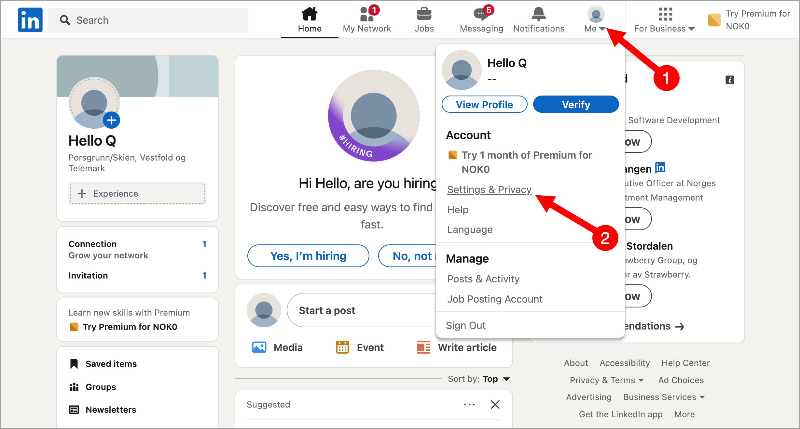Image resolution: width=800 pixels, height=429 pixels.
Task: Open My Network from the top bar
Action: pyautogui.click(x=367, y=20)
